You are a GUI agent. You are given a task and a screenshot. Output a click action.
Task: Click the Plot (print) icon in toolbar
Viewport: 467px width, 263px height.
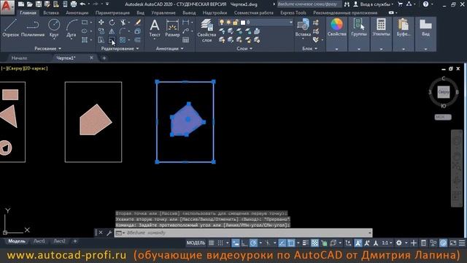click(x=74, y=4)
